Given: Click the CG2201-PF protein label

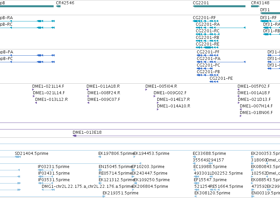Looking at the screenshot, I should click(x=208, y=52).
